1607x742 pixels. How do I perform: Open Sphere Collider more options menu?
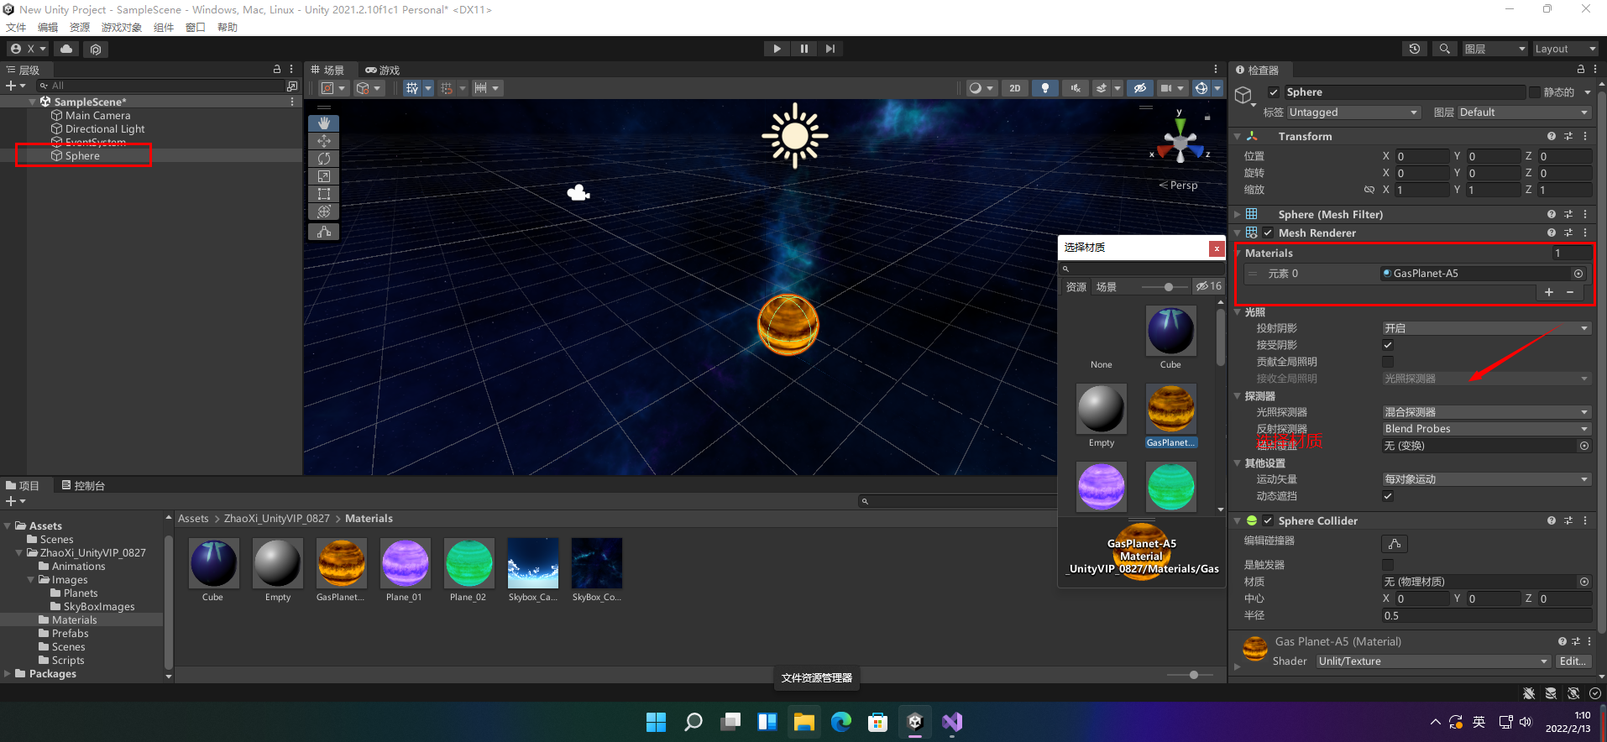click(x=1585, y=520)
